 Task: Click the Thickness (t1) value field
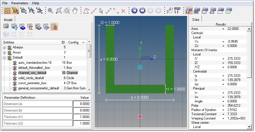tap(81, 117)
